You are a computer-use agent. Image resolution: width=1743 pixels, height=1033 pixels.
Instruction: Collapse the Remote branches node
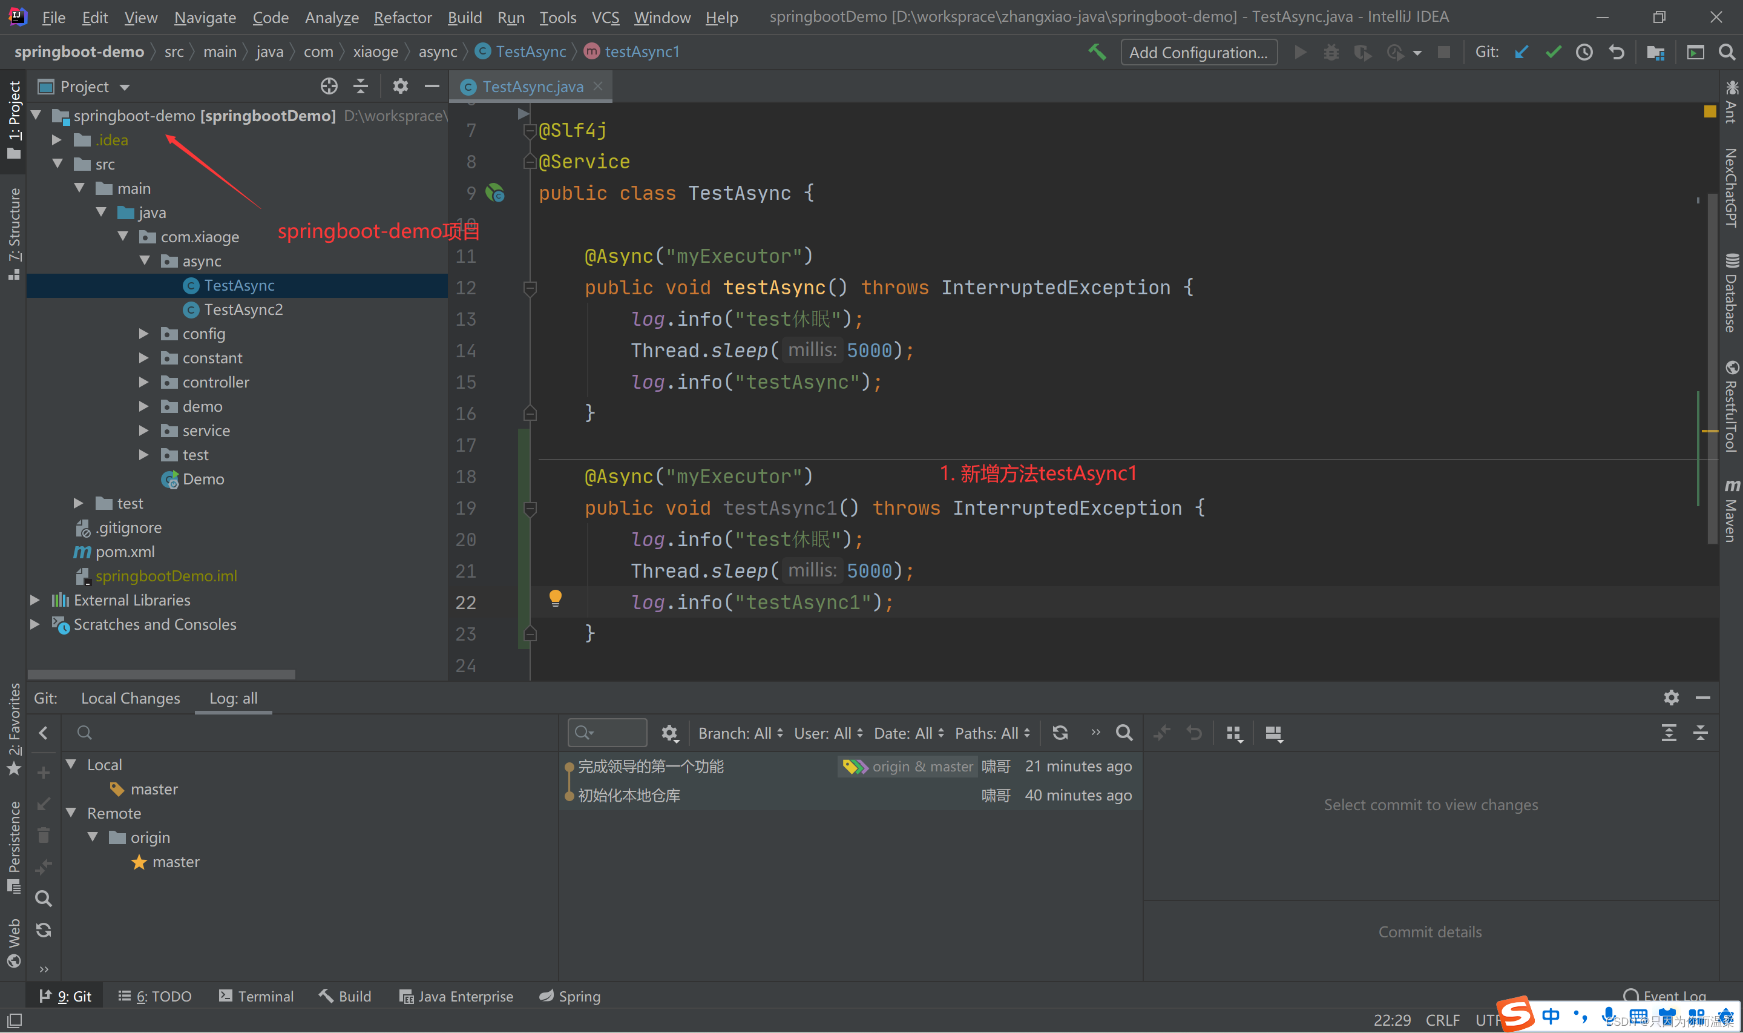pos(71,813)
